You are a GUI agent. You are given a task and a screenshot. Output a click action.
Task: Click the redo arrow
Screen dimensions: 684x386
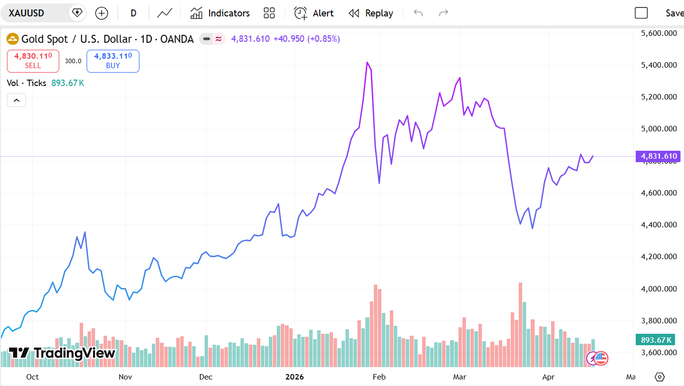tap(444, 13)
